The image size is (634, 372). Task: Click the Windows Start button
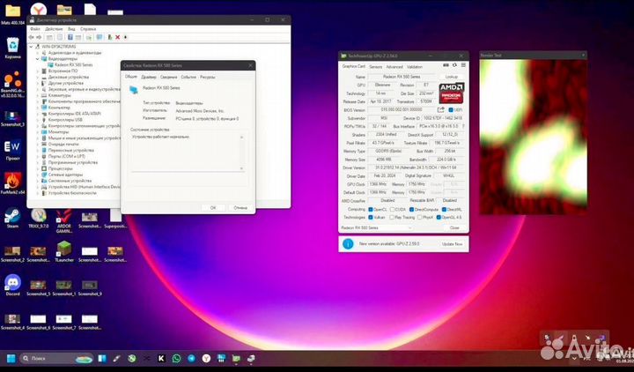(11, 358)
